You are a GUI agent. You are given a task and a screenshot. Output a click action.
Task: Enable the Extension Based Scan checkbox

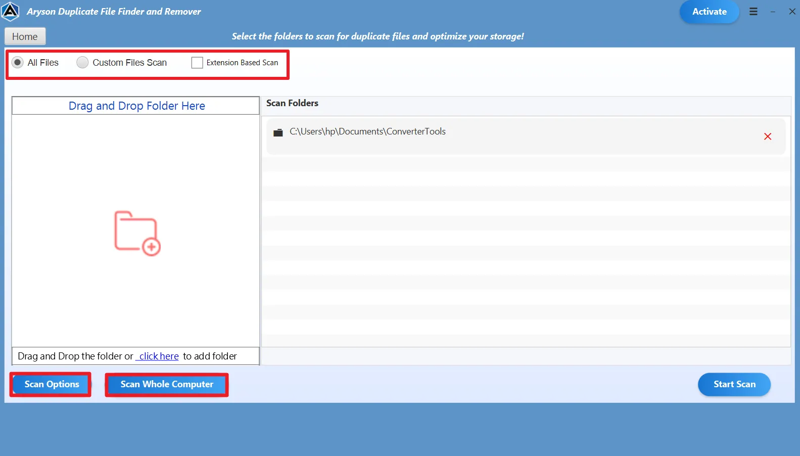pos(197,63)
